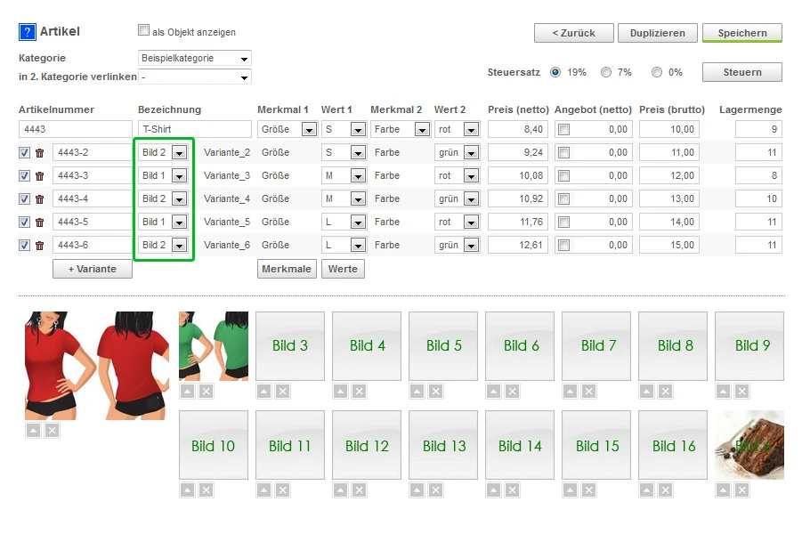The image size is (802, 534).
Task: Tick Angebot checkbox in the T-Shirt row
Action: click(x=563, y=129)
